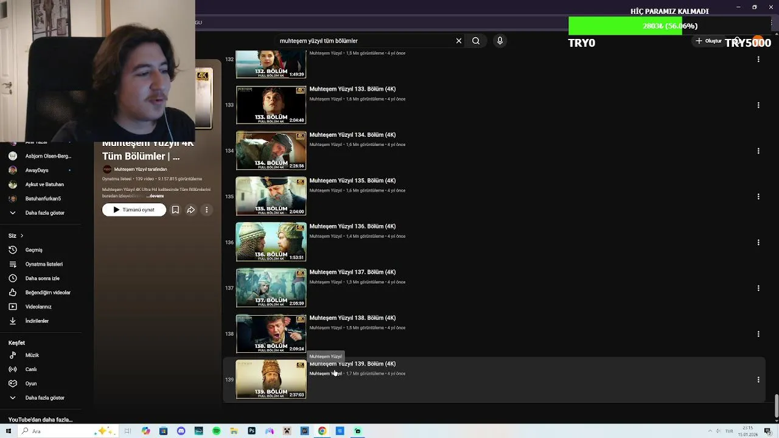Screen dimensions: 779x438
Task: Open options menu for episode 137
Action: 758,288
